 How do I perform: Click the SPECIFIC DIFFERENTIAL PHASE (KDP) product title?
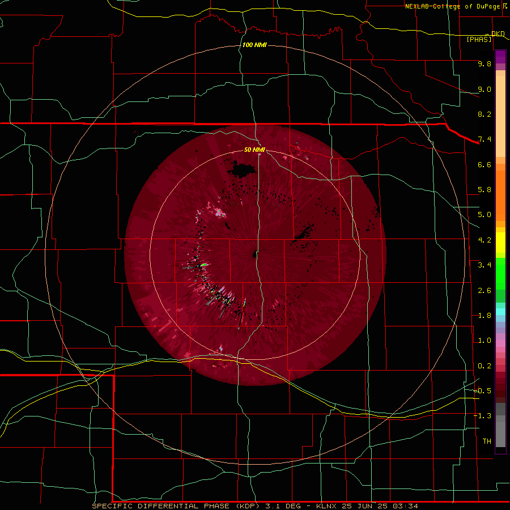(176, 506)
